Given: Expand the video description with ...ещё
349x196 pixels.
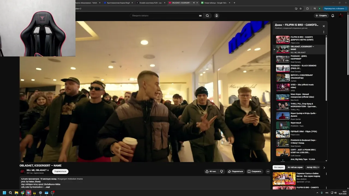Looking at the screenshot, I should [x=47, y=187].
